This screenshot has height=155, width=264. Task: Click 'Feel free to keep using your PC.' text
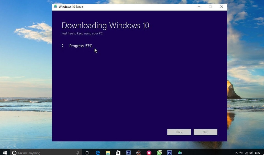tap(82, 33)
